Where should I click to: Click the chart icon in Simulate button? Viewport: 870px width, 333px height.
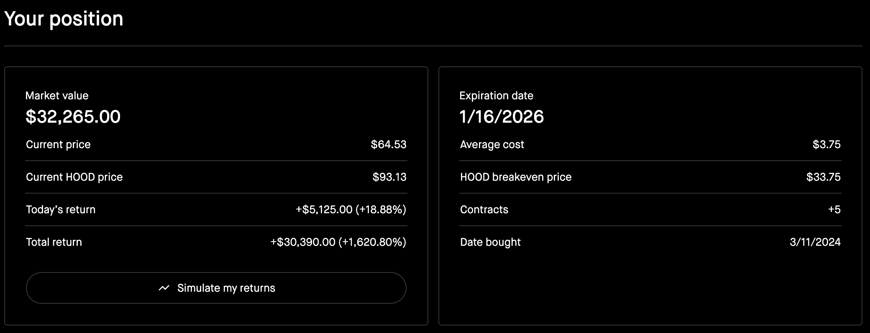[164, 288]
